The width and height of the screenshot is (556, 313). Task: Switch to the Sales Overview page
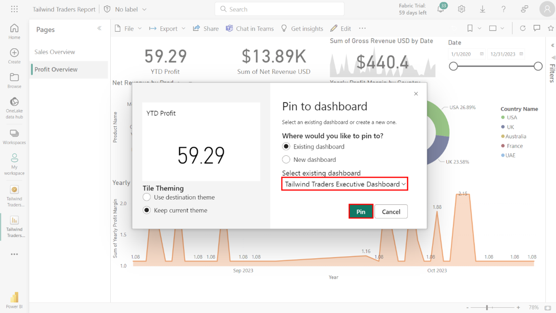pos(55,52)
